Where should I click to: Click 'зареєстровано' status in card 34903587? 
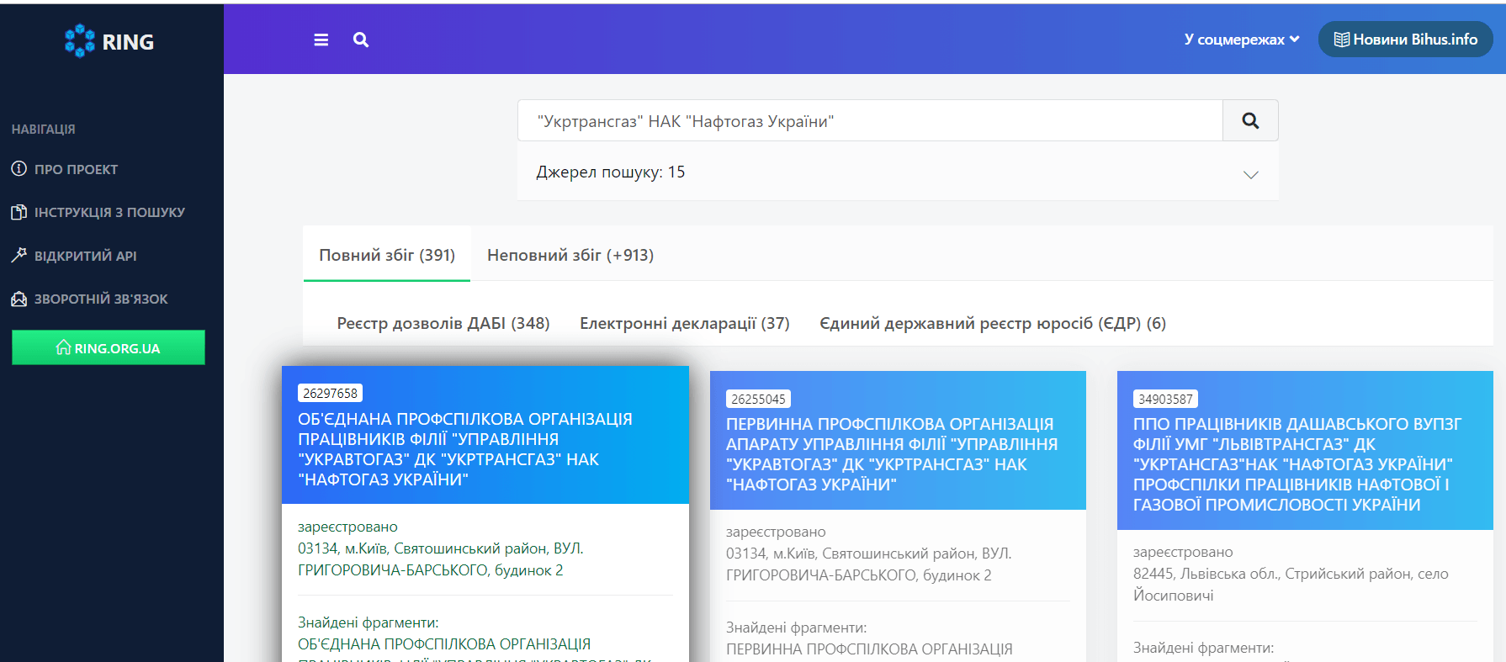pos(1183,552)
